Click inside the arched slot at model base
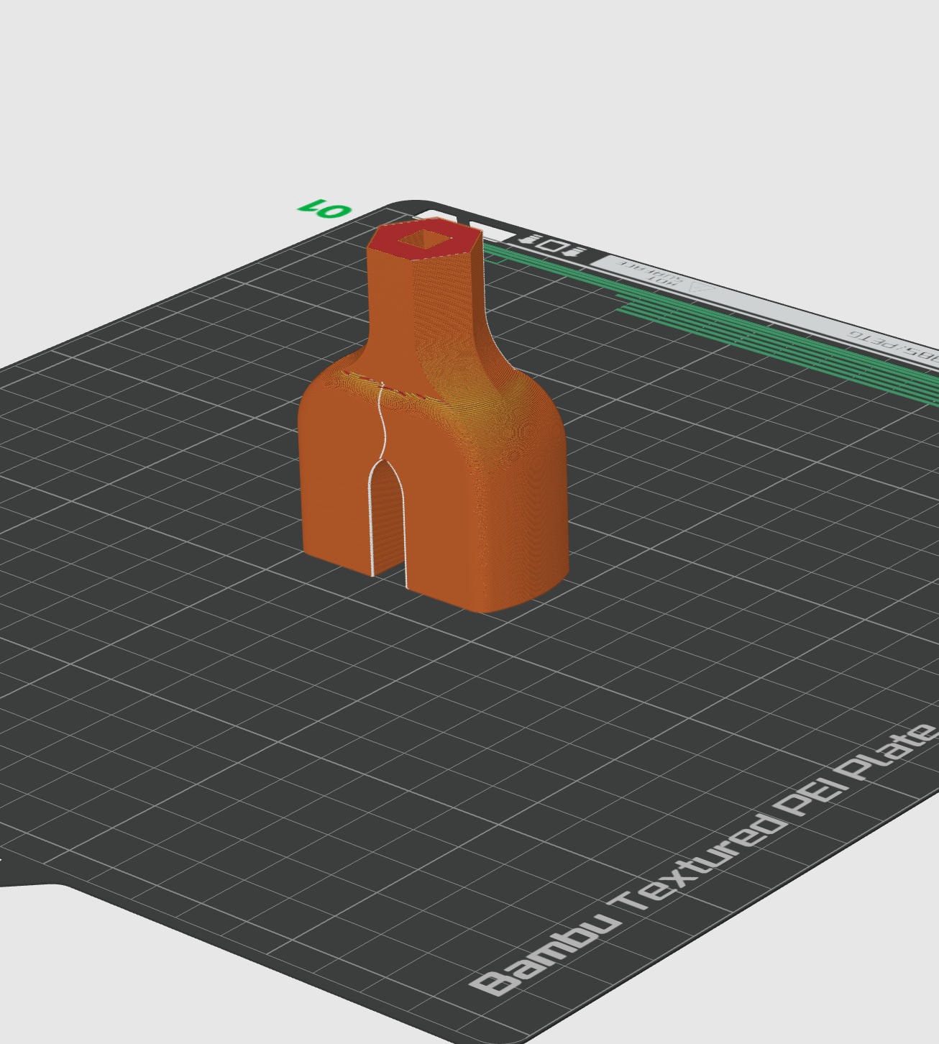 click(x=388, y=525)
